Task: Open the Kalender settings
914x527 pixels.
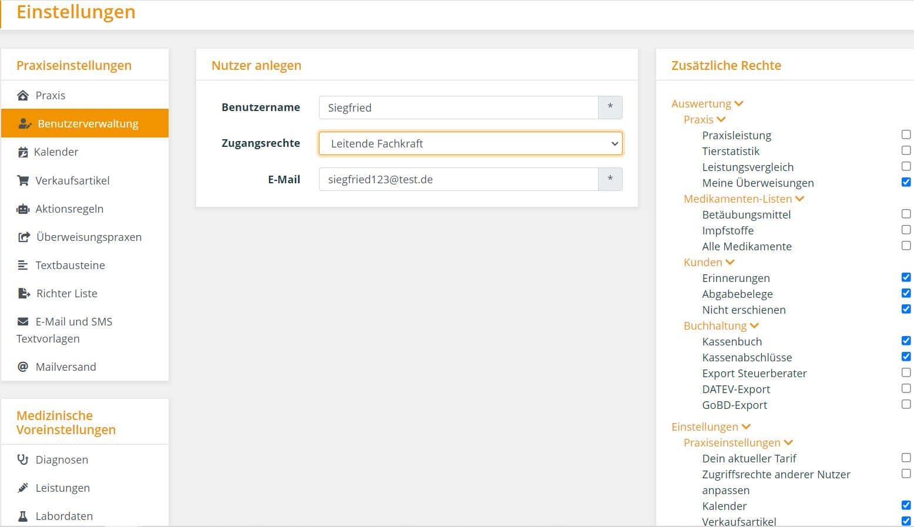Action: [x=85, y=152]
